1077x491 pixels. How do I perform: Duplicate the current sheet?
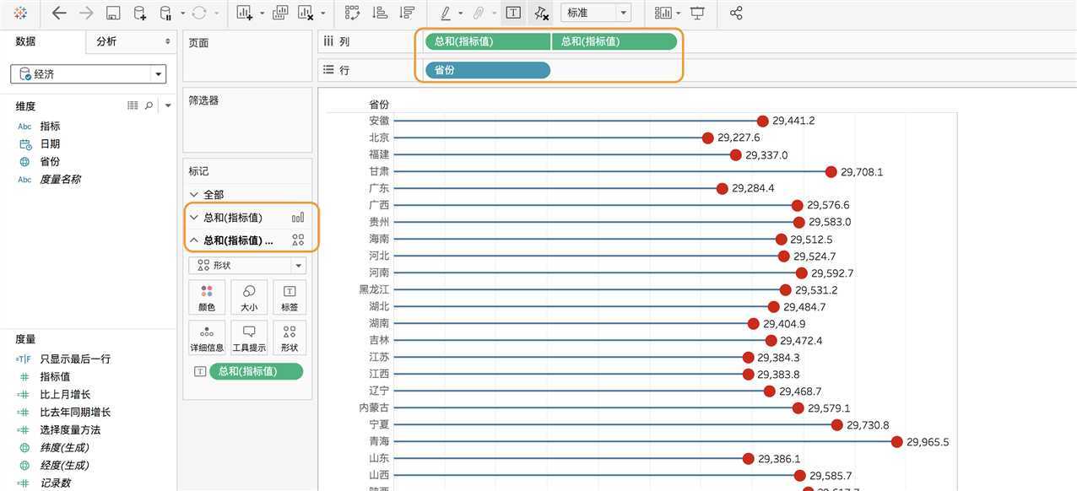coord(281,13)
